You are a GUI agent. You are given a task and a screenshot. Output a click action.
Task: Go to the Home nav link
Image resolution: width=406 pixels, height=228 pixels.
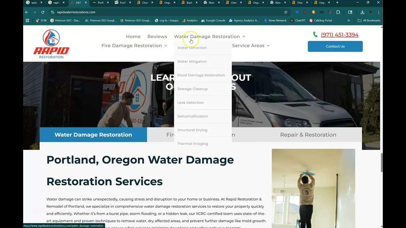(133, 36)
